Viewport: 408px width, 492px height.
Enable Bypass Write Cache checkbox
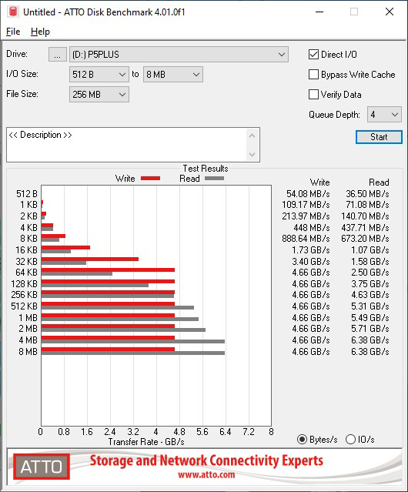(x=313, y=75)
